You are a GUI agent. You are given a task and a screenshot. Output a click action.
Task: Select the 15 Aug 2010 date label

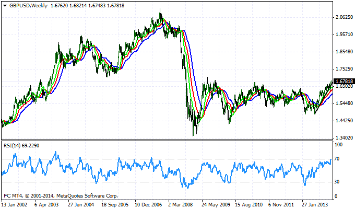click(249, 204)
